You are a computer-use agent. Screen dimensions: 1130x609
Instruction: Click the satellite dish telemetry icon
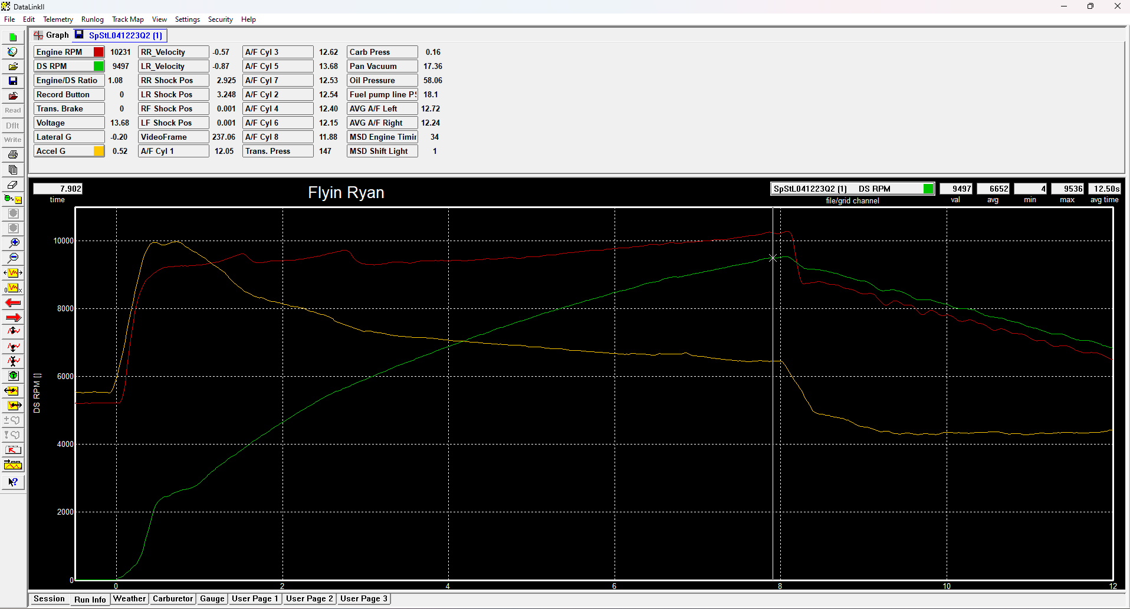tap(13, 52)
